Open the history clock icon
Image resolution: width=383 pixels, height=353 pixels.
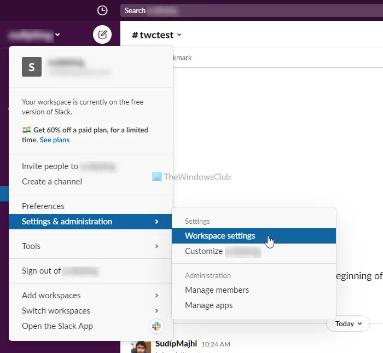102,10
